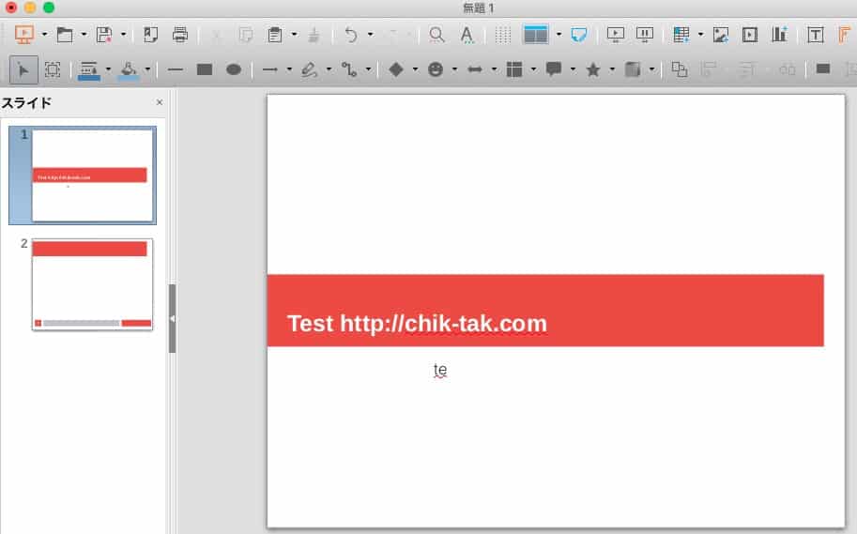Expand the Table insert dropdown arrow

pyautogui.click(x=700, y=35)
